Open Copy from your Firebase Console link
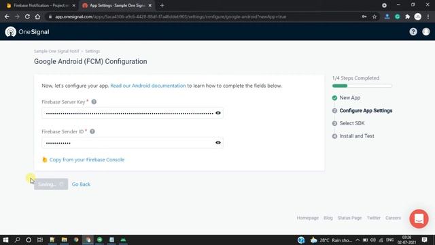Image resolution: width=435 pixels, height=245 pixels. pyautogui.click(x=86, y=160)
